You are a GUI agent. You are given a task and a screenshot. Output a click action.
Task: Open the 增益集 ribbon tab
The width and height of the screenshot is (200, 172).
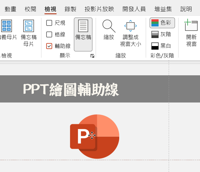(x=163, y=9)
